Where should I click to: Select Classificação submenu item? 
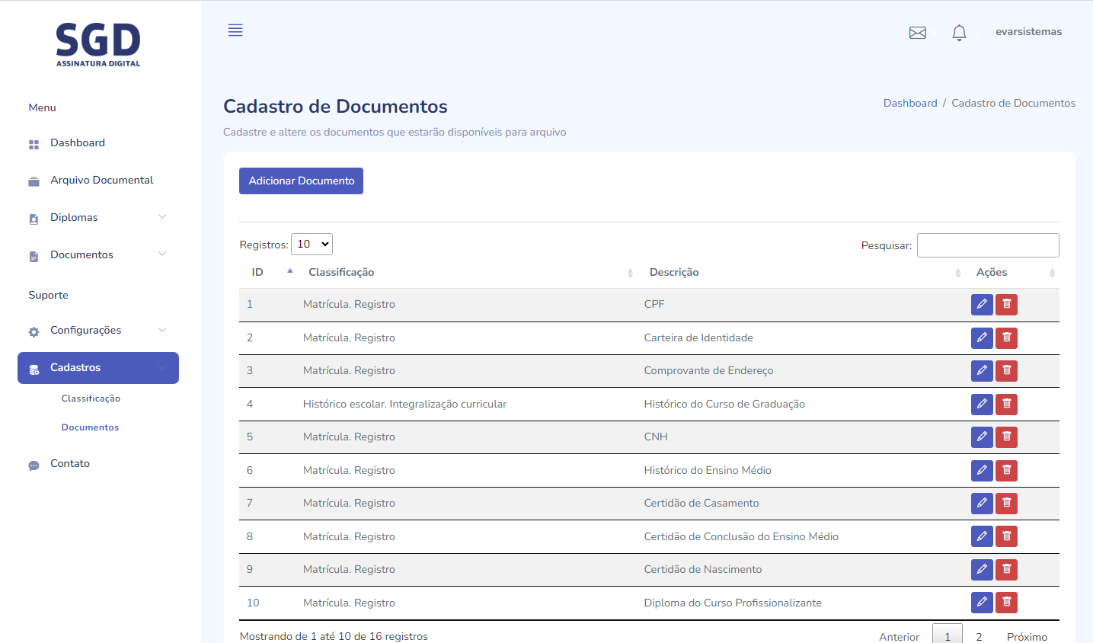(91, 398)
